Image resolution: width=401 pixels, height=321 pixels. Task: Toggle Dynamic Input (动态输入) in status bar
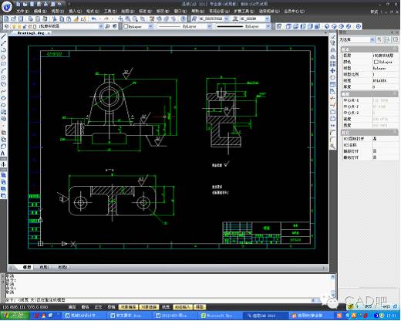tap(183, 307)
